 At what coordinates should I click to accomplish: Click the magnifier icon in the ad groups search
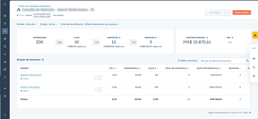[247, 61]
